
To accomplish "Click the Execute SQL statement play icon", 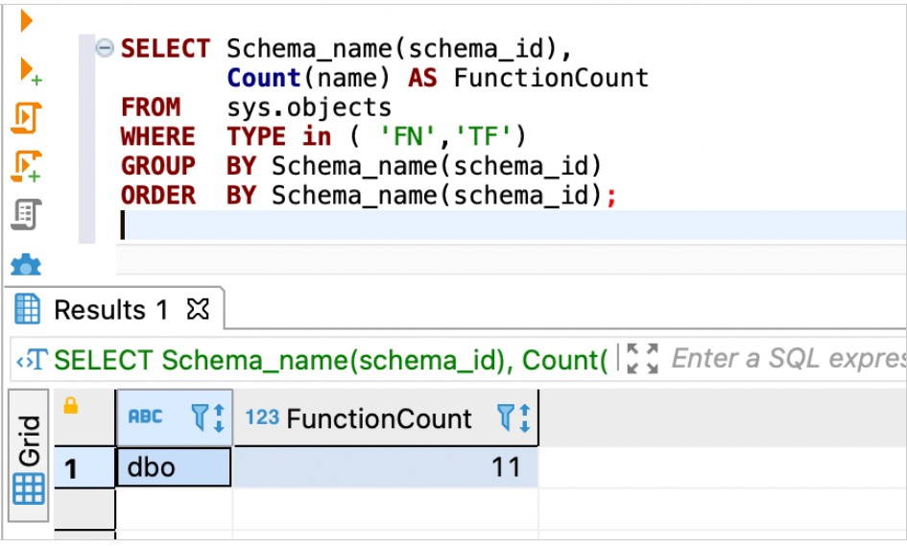I will [27, 21].
